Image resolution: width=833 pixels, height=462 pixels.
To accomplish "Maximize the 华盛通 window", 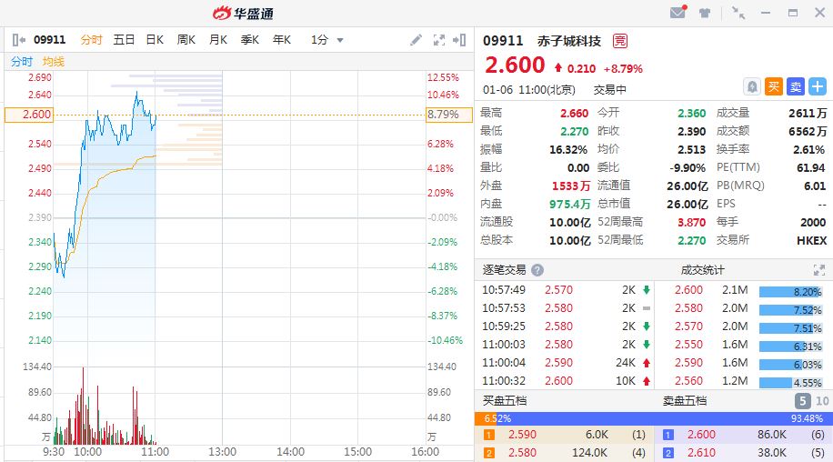I will coord(793,13).
